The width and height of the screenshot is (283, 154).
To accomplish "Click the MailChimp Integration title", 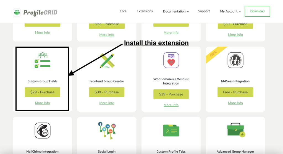I will (42, 152).
